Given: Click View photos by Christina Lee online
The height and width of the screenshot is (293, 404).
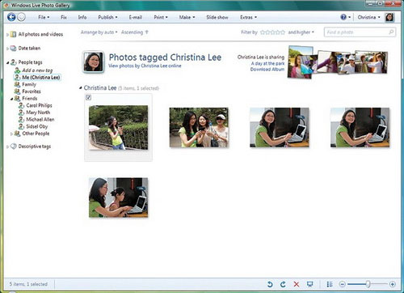Looking at the screenshot, I should pos(145,66).
